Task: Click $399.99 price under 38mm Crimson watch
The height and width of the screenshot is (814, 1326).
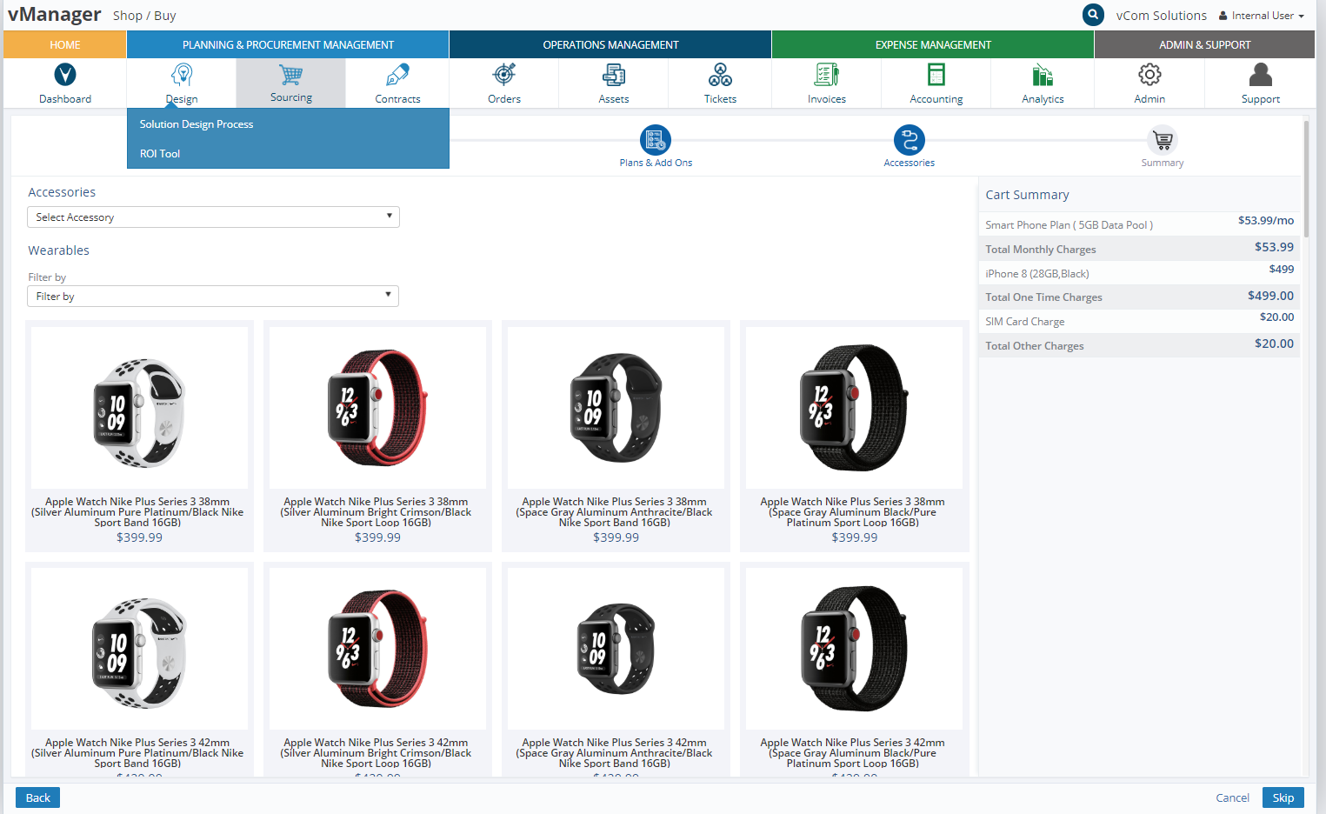Action: pos(377,537)
